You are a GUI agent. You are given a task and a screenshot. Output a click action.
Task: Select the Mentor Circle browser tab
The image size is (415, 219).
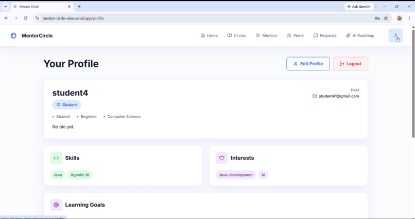pos(42,7)
